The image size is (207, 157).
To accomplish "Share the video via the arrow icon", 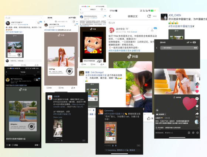I will point(197,114).
